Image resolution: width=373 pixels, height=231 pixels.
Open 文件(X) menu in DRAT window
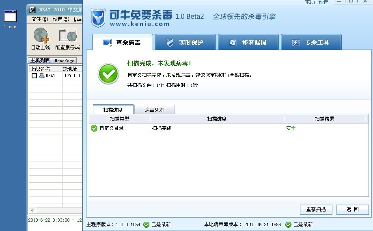(x=40, y=19)
